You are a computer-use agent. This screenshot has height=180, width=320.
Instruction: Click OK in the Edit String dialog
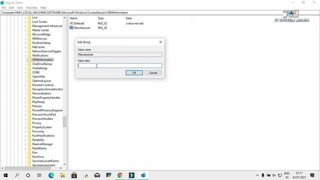click(134, 73)
